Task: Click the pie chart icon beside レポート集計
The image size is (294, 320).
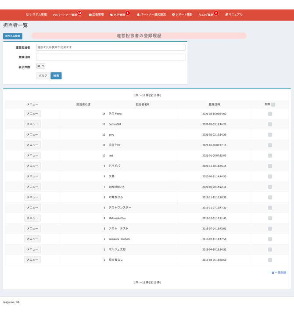Action: (x=173, y=14)
